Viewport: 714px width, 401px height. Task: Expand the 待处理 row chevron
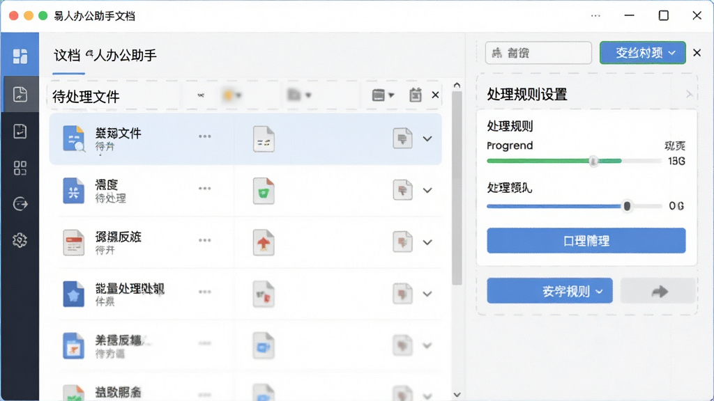[427, 191]
